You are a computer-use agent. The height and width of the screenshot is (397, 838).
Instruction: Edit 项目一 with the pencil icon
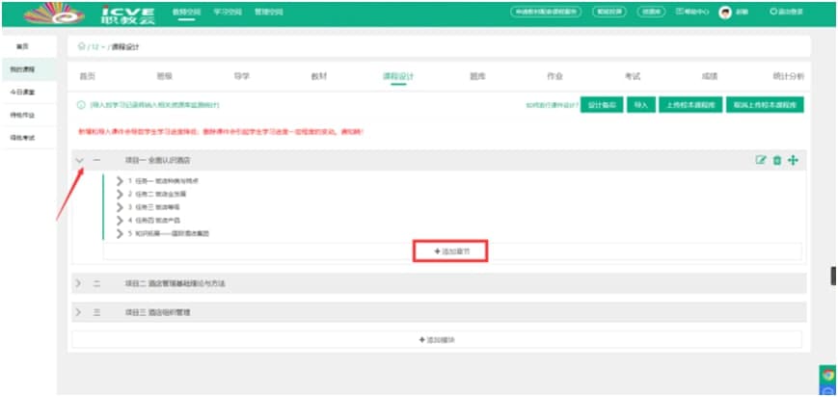[x=761, y=160]
